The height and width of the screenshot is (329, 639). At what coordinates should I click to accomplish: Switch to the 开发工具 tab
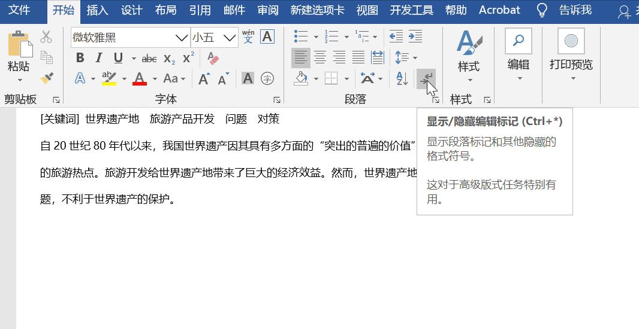[411, 10]
